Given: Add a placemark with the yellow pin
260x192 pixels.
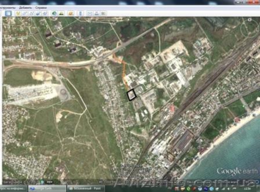Looking at the screenshot, I should (18, 13).
